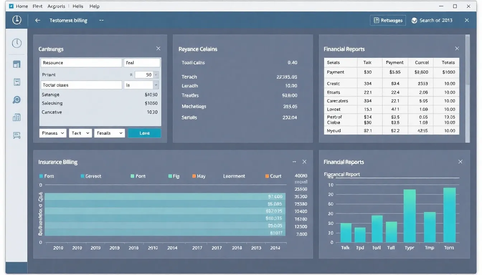Expand the Pinases dropdown
Viewport: 482px width, 275px height.
[x=53, y=133]
